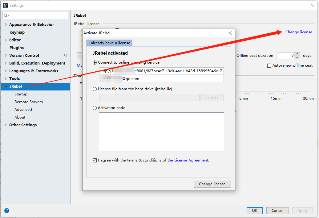The width and height of the screenshot is (319, 218).
Task: Click the help question mark icon
Action: click(x=7, y=211)
